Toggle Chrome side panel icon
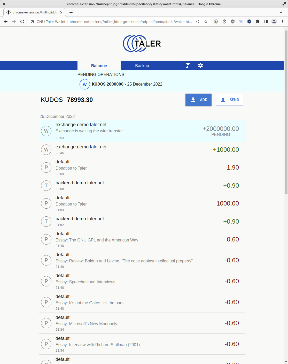Viewport: 288px width, 364px height. (x=266, y=22)
